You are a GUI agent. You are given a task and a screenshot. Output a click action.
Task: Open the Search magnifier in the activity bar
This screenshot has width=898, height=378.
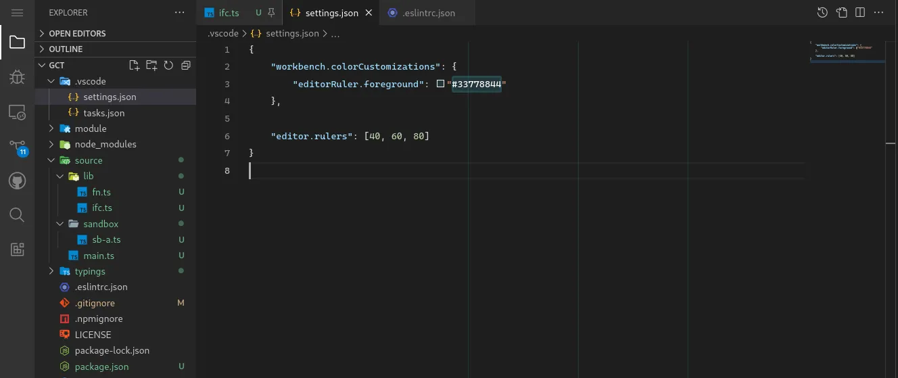pyautogui.click(x=17, y=215)
